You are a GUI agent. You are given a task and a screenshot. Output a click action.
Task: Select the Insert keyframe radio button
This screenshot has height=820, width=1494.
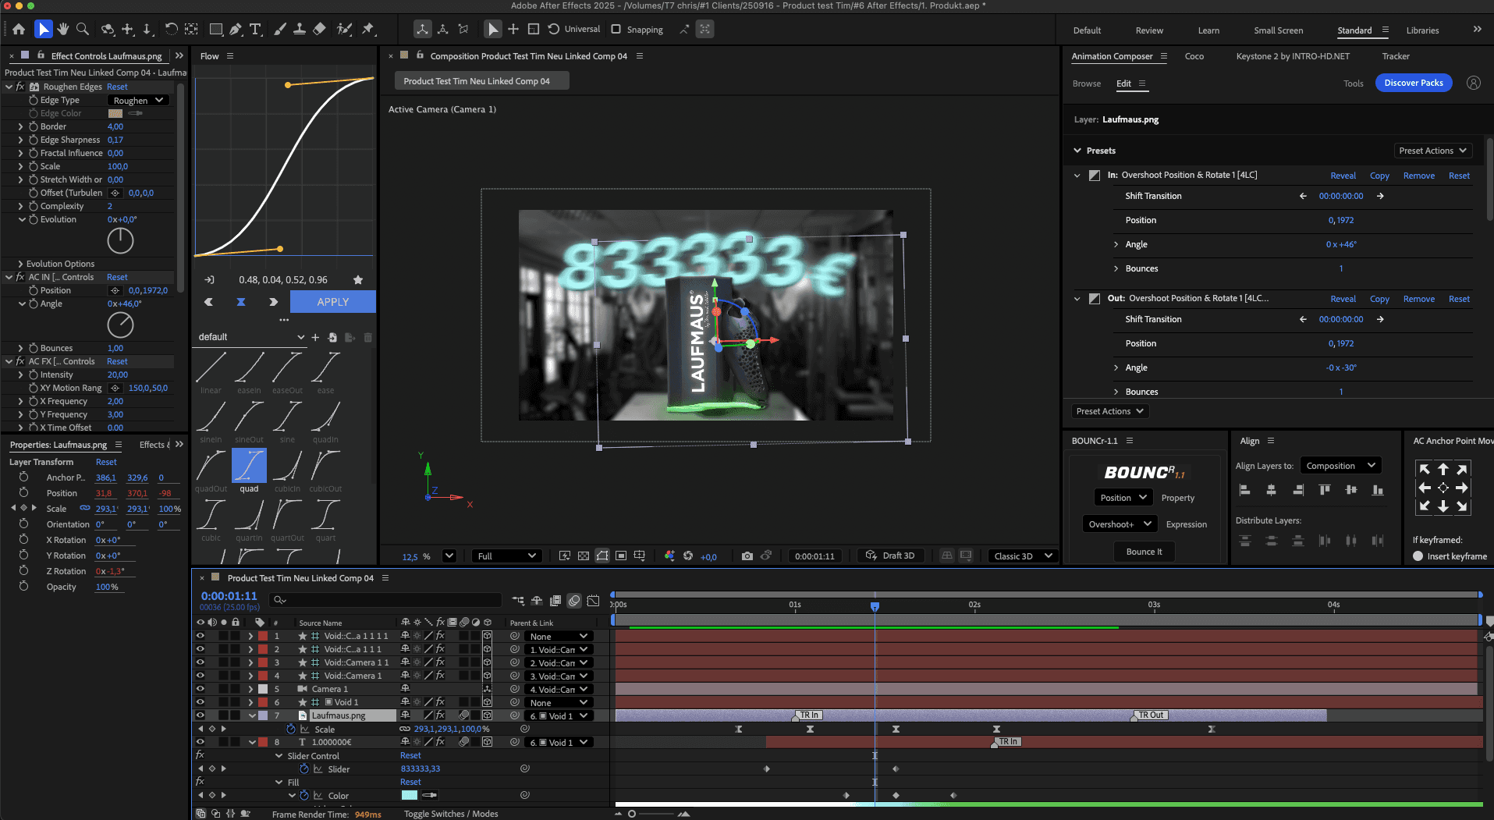tap(1418, 556)
